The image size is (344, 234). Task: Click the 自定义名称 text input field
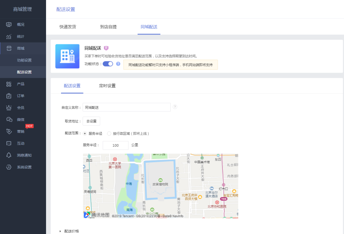click(126, 107)
